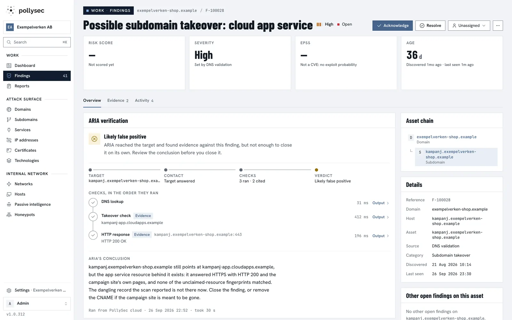The height and width of the screenshot is (320, 512).
Task: Open the Unassigned assignee dropdown
Action: click(469, 26)
